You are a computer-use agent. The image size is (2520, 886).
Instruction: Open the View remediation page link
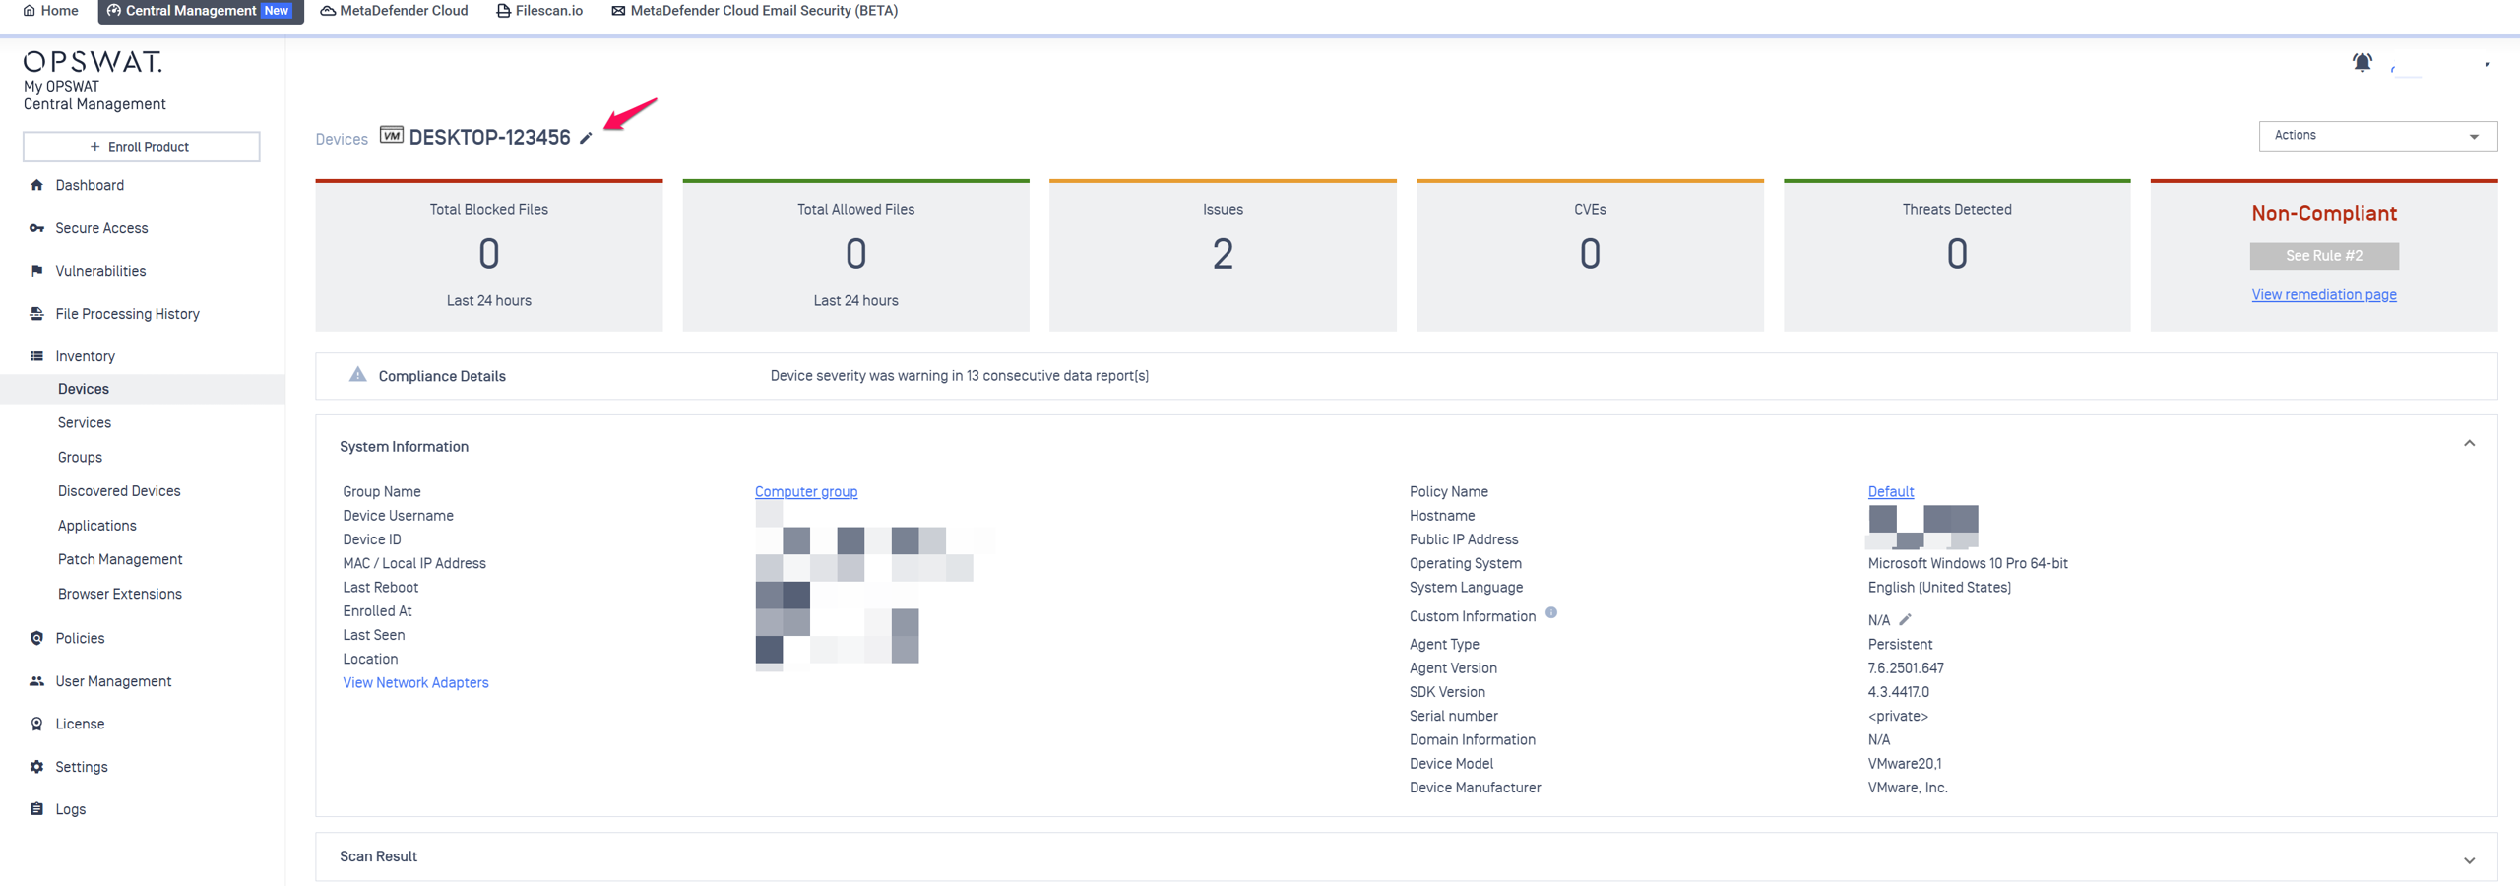[x=2323, y=295]
